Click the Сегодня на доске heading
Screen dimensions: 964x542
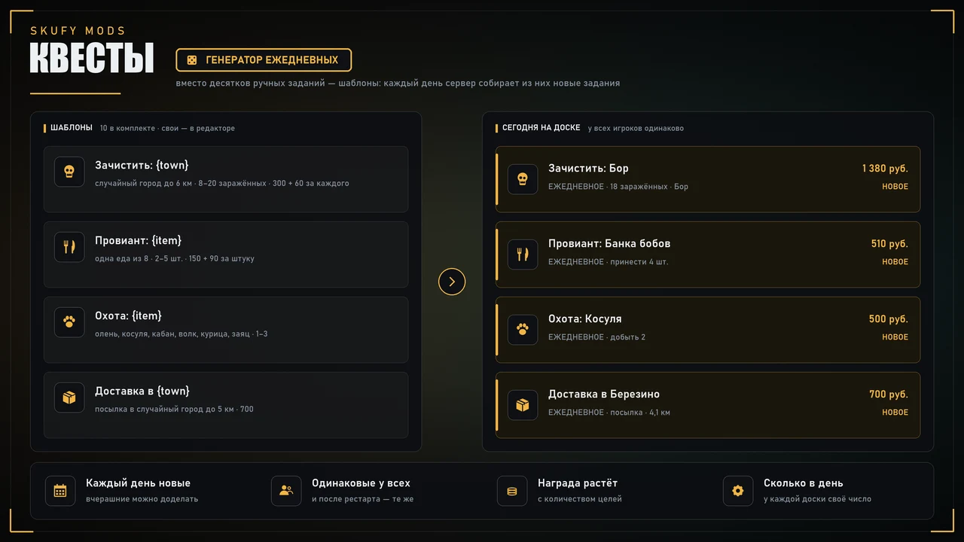(541, 128)
